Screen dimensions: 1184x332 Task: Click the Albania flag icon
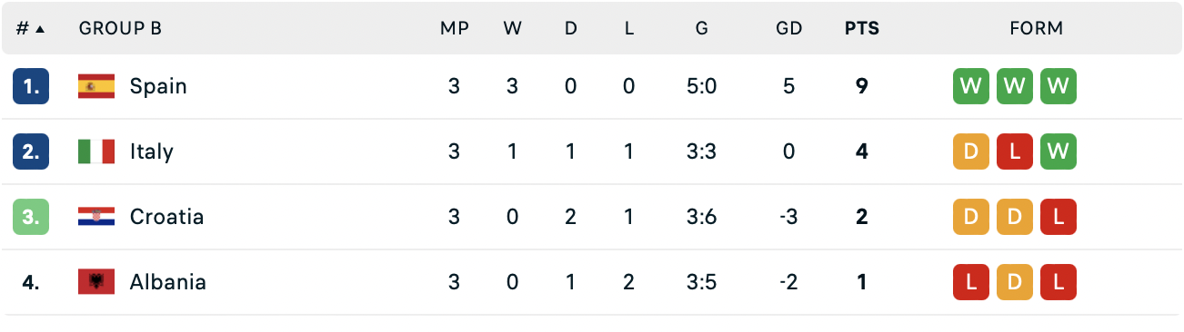(96, 282)
